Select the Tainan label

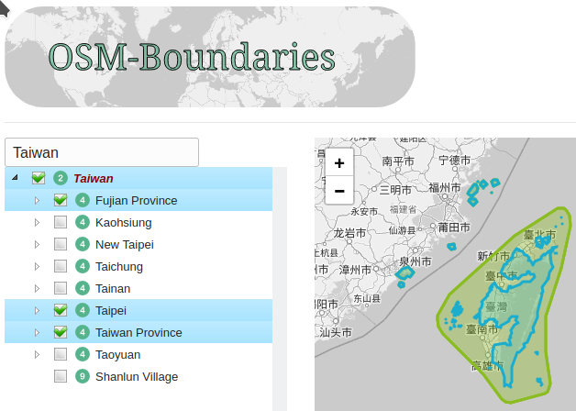(113, 289)
